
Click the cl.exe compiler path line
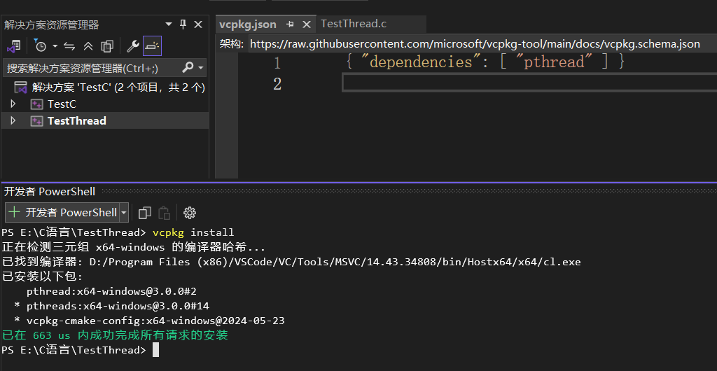(x=291, y=262)
